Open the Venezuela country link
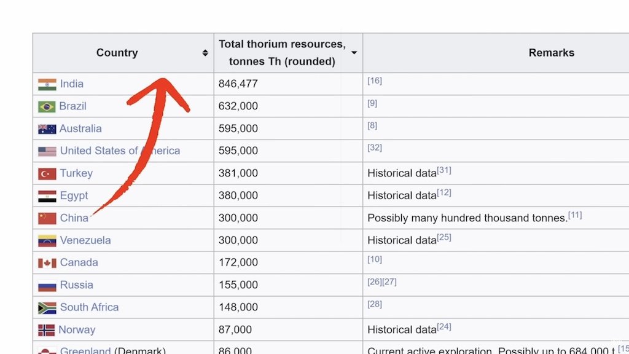The image size is (629, 354). pos(85,240)
